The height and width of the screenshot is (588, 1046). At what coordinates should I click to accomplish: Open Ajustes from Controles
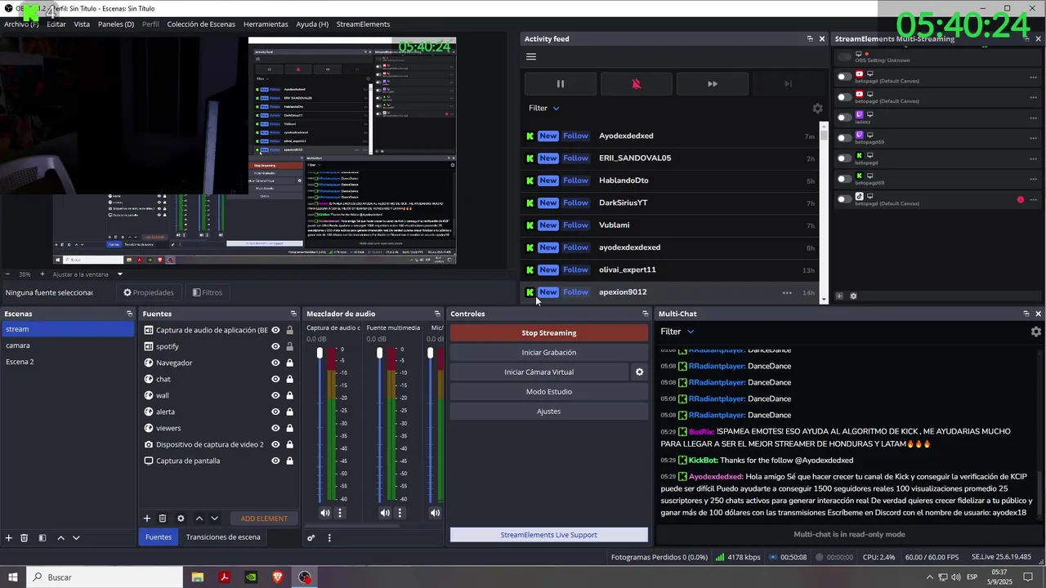549,411
